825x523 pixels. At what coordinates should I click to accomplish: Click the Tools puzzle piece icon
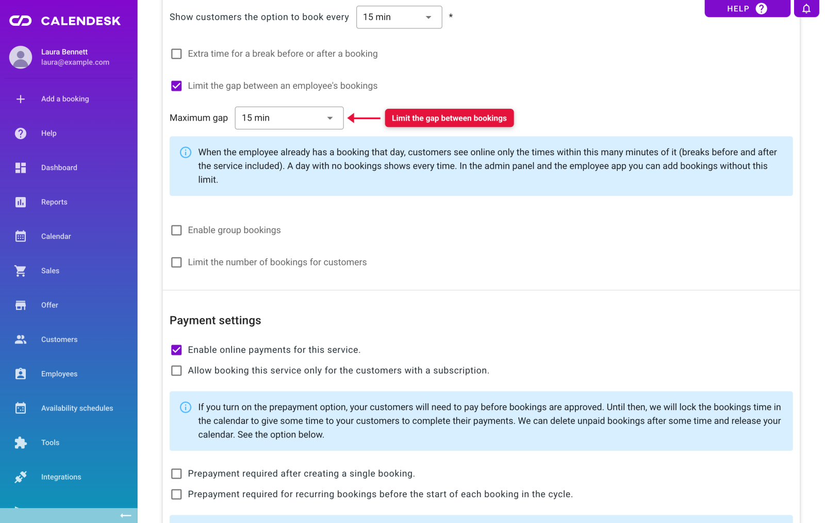(21, 443)
